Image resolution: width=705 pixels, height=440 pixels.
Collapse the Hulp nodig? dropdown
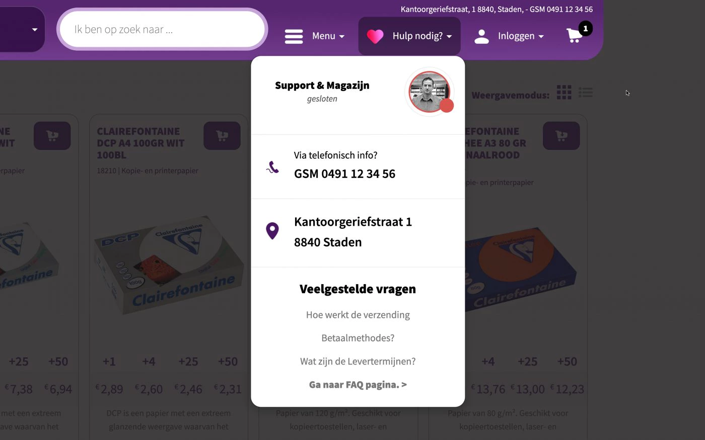[422, 36]
